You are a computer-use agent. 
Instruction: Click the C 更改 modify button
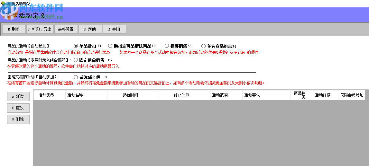click(x=18, y=108)
